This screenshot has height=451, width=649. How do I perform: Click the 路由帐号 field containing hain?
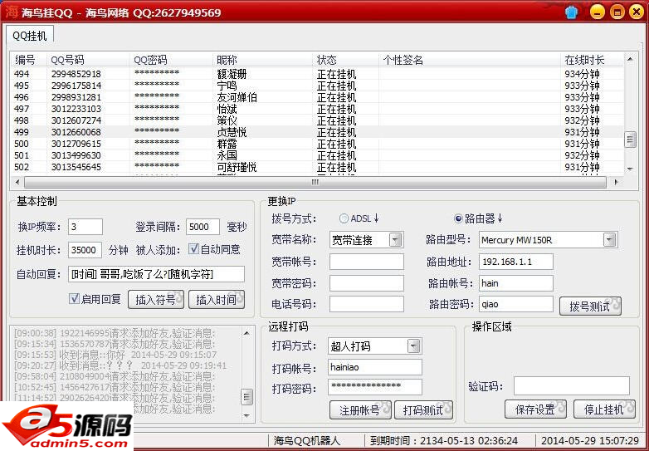coord(516,283)
